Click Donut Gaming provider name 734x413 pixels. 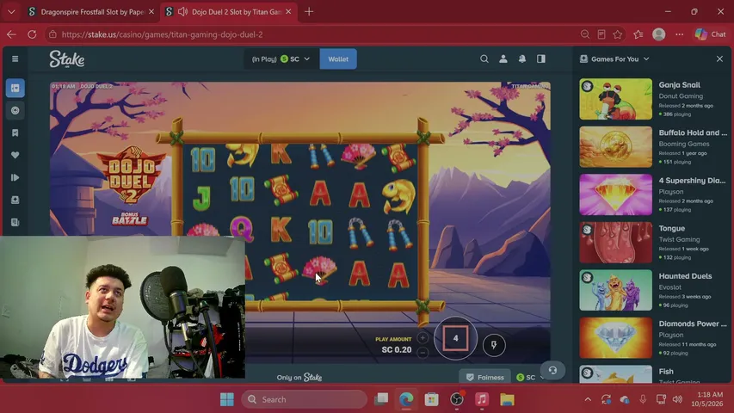681,96
